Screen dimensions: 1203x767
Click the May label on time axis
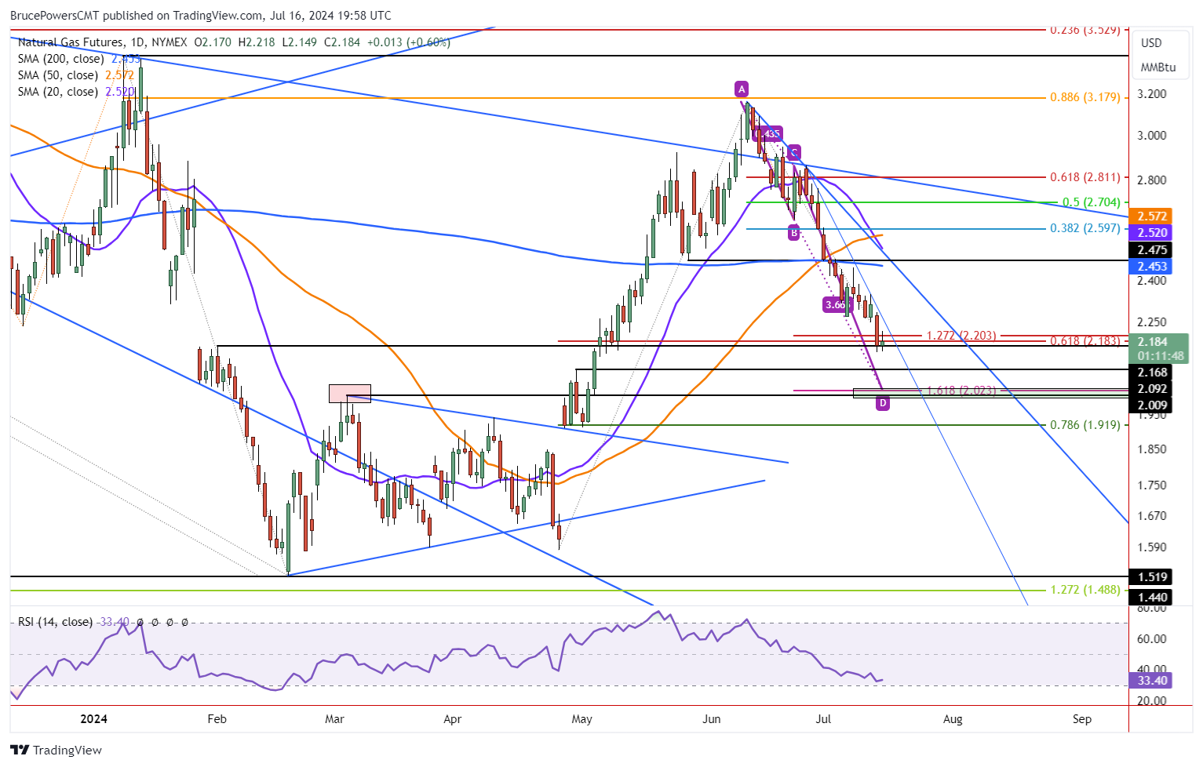[x=581, y=719]
